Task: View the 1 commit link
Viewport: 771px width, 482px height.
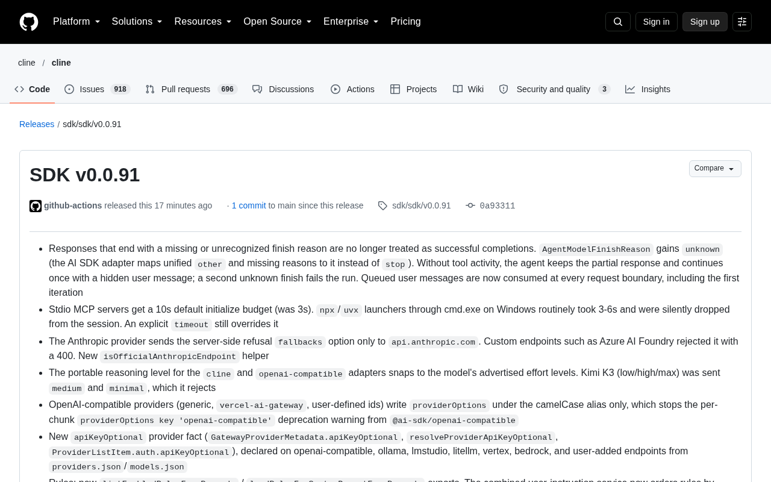Action: [249, 205]
